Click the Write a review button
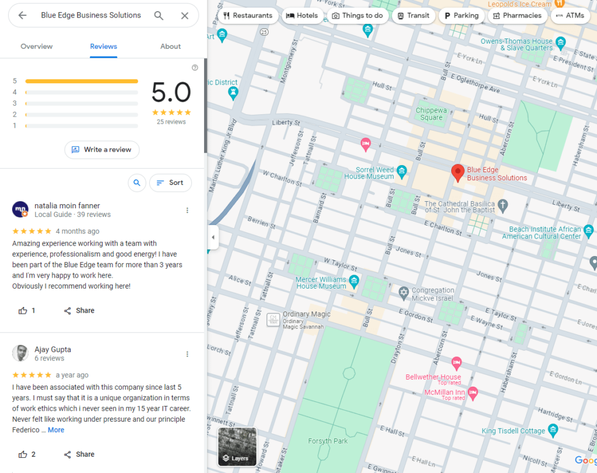This screenshot has width=597, height=473. [101, 150]
